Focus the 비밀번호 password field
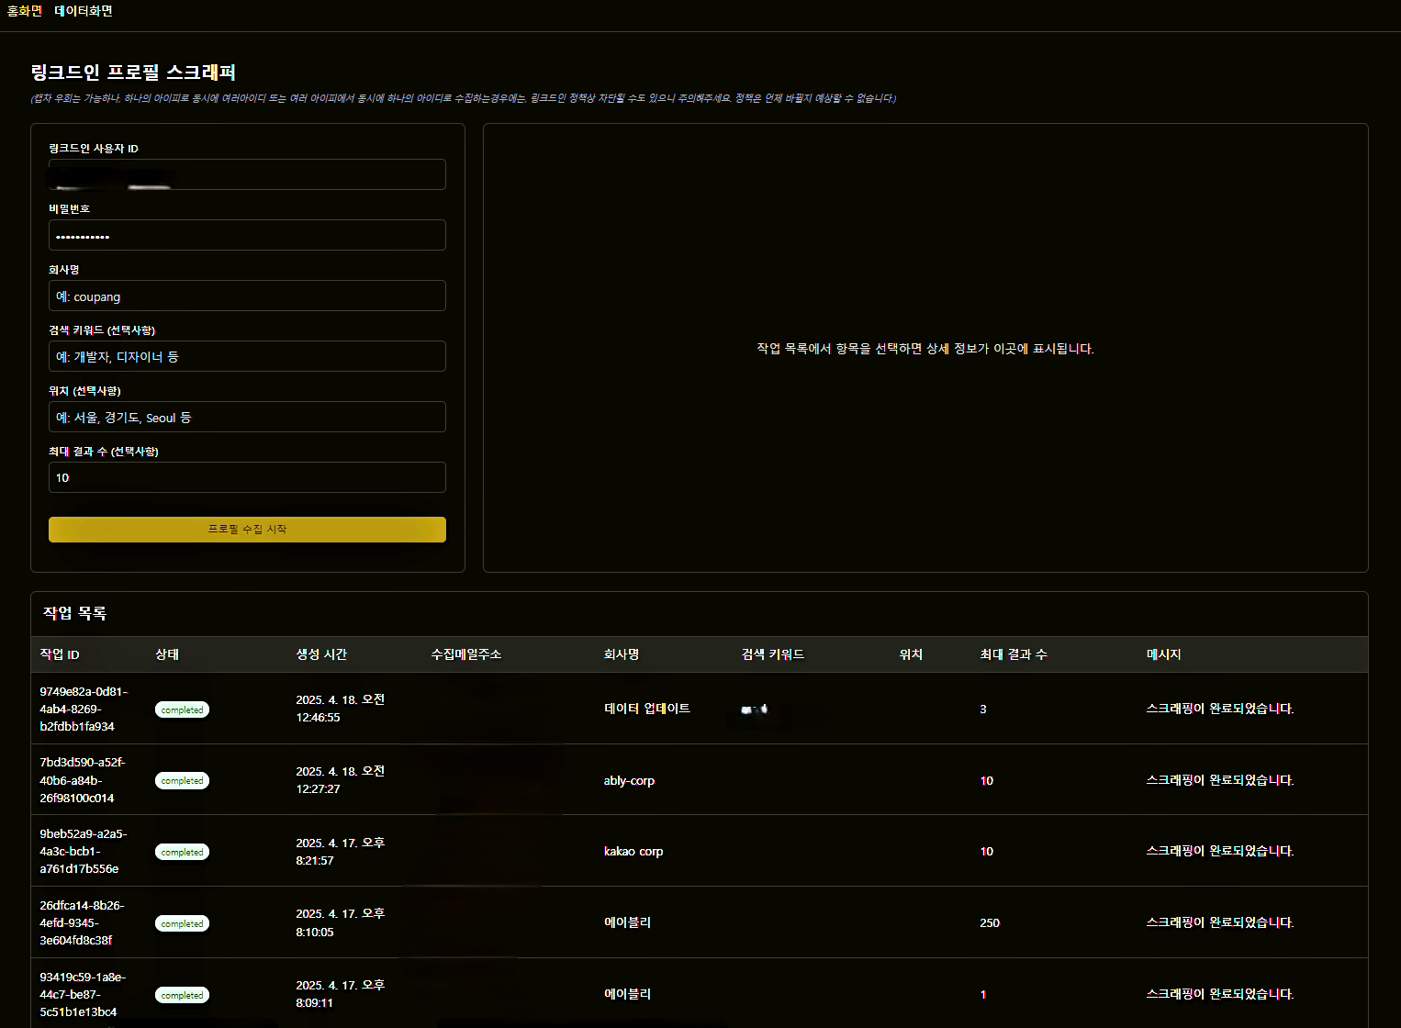The image size is (1401, 1028). (x=247, y=235)
